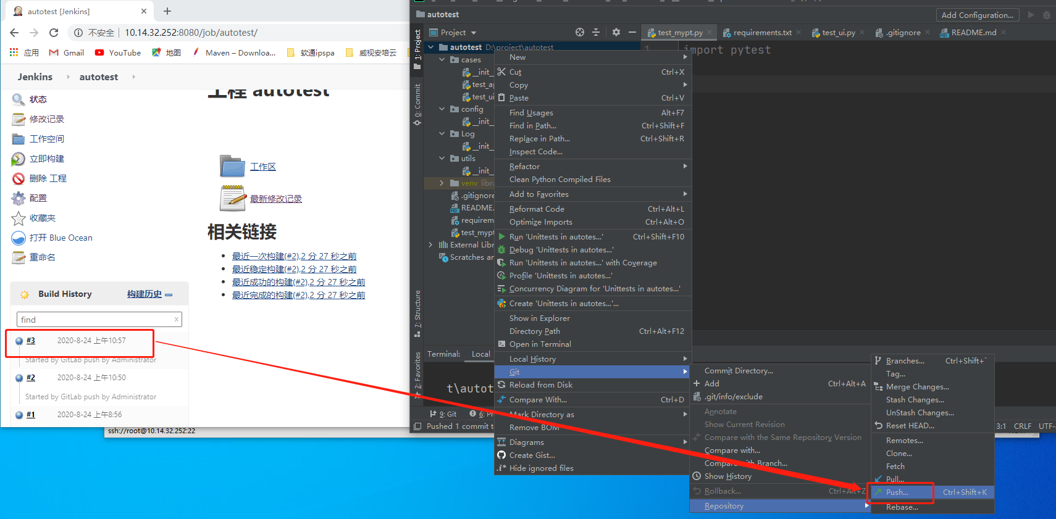
Task: Click the Blue Ocean icon in Jenkins sidebar
Action: pyautogui.click(x=19, y=238)
